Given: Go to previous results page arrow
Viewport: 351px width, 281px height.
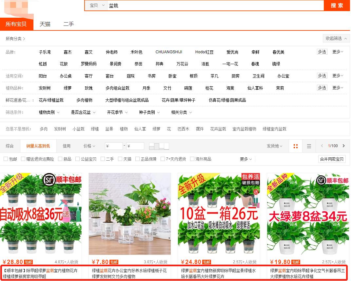Looking at the screenshot, I should click(322, 146).
